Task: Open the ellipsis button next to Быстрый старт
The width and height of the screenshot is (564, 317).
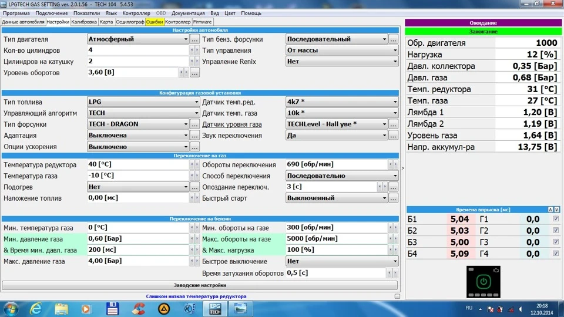Action: click(x=393, y=198)
